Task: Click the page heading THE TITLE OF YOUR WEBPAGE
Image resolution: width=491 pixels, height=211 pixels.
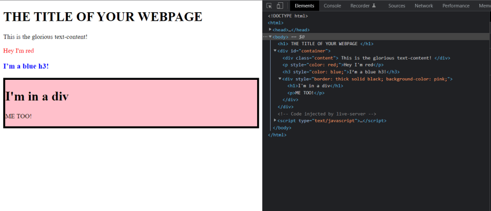Action: coord(103,17)
